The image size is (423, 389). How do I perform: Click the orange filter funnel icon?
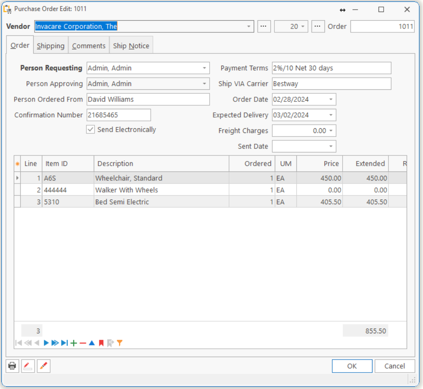tap(120, 343)
